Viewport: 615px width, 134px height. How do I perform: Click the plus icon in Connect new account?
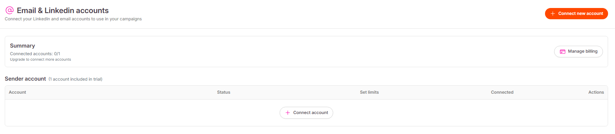click(x=553, y=13)
